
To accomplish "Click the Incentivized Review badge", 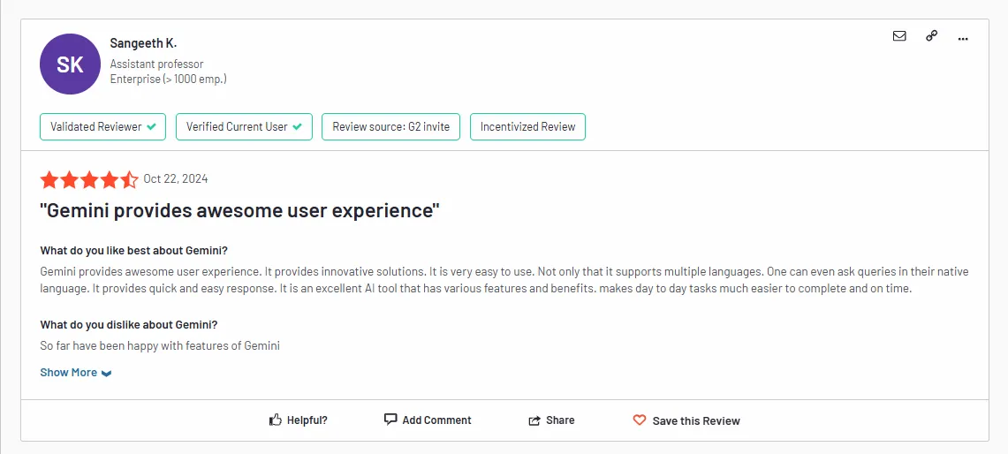I will (x=527, y=126).
